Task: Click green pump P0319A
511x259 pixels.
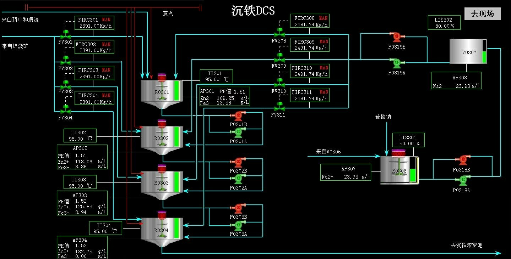Action: pyautogui.click(x=397, y=63)
